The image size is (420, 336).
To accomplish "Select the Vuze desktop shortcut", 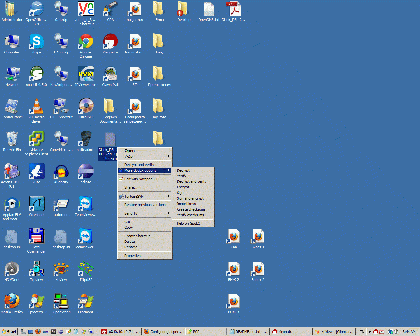I will pos(36,174).
